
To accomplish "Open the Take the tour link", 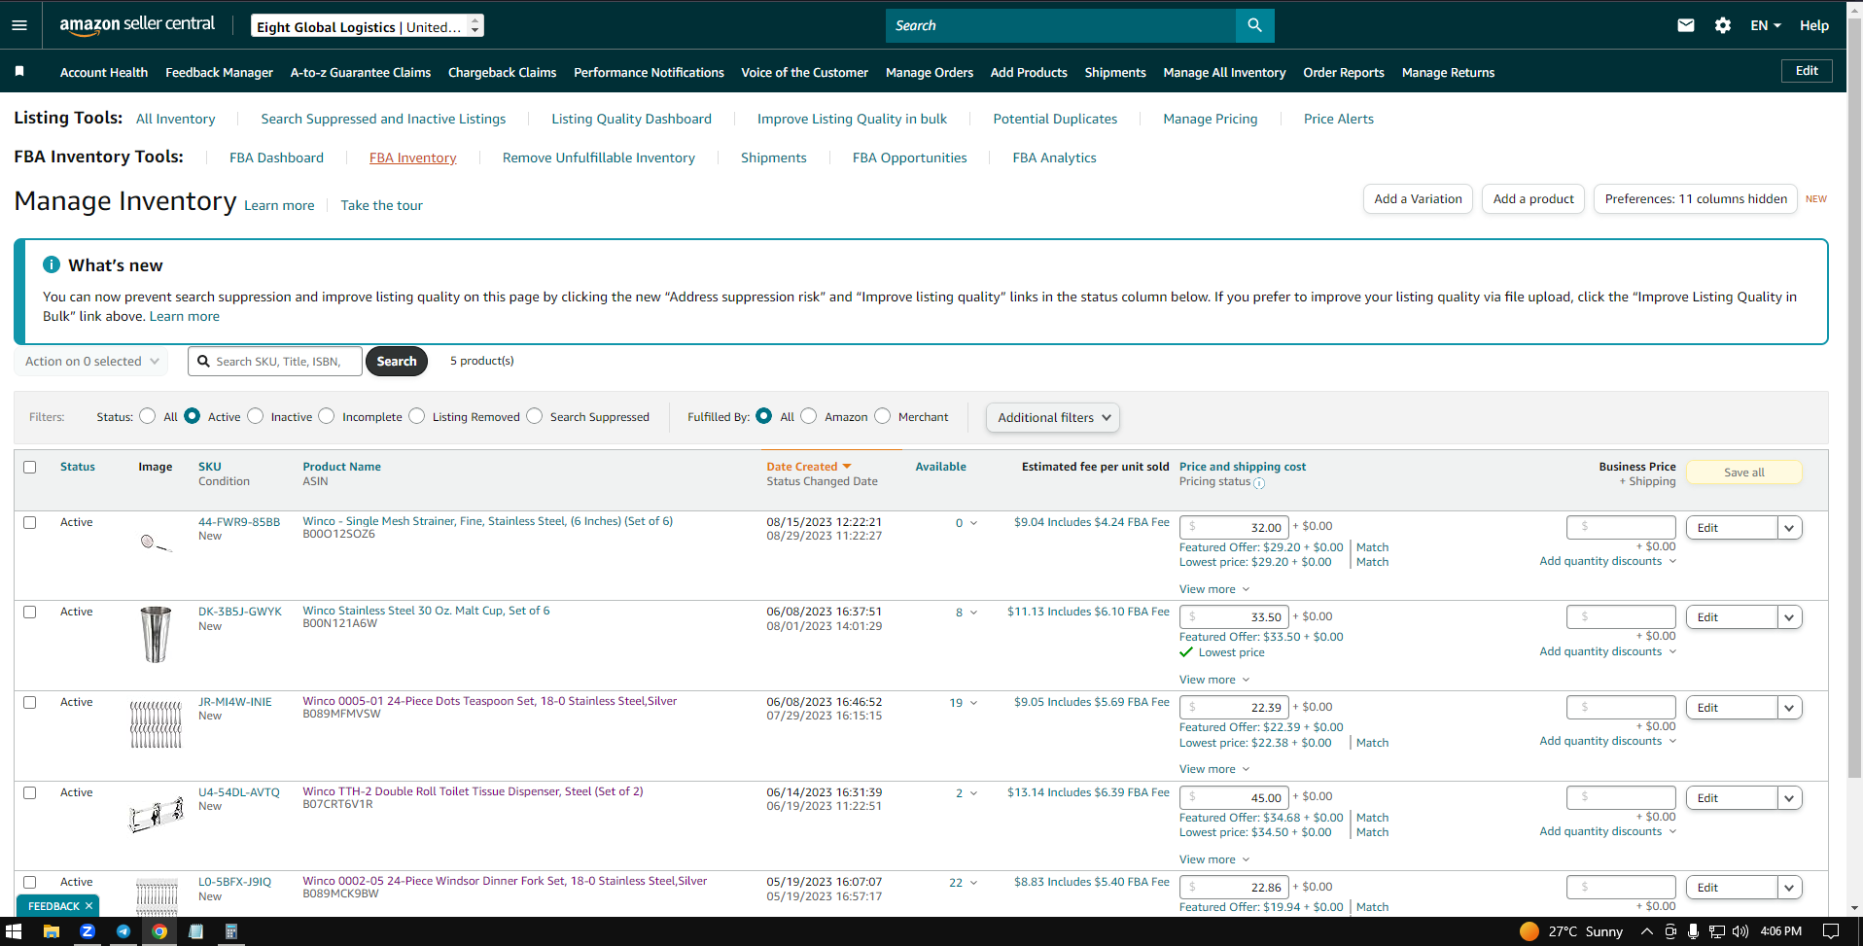I will 381,205.
